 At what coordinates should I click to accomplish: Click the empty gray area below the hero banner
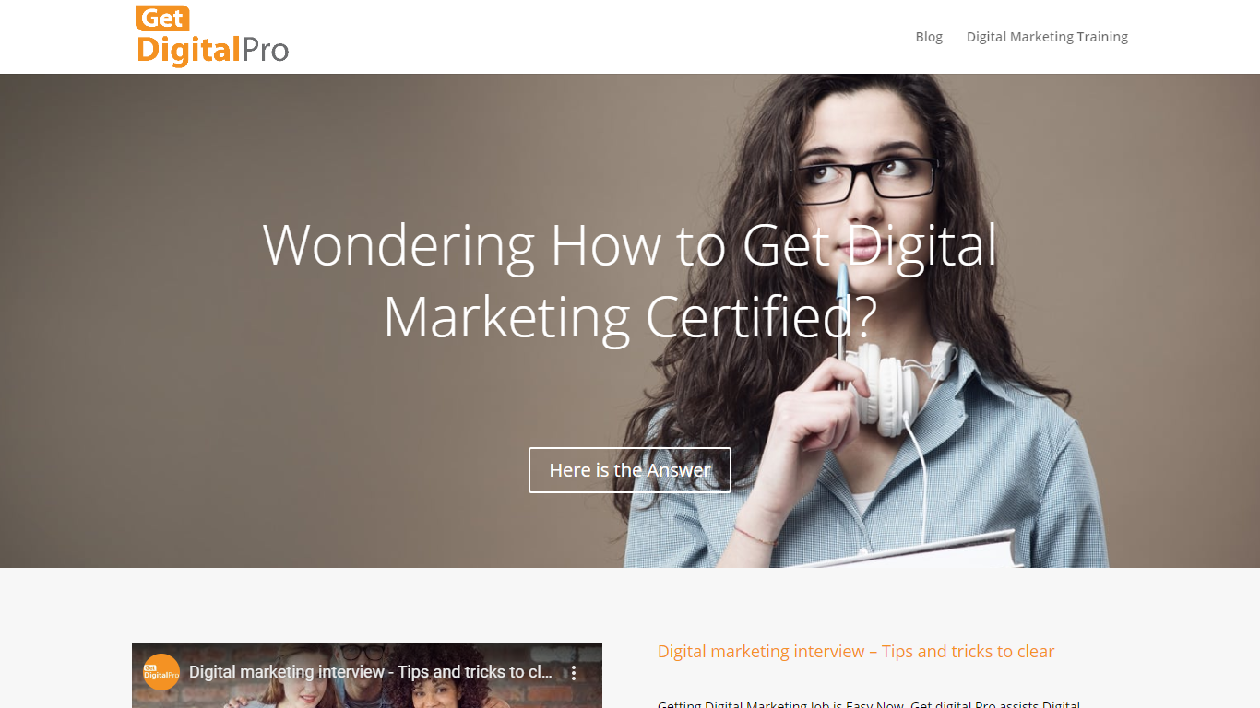pos(630,604)
